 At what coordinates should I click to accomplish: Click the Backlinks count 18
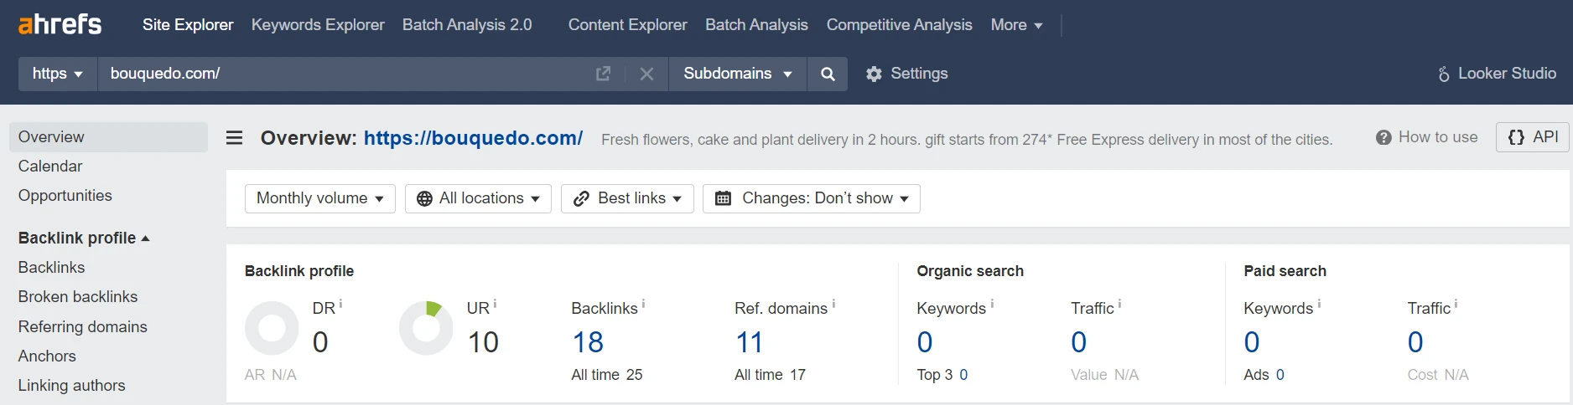(588, 342)
